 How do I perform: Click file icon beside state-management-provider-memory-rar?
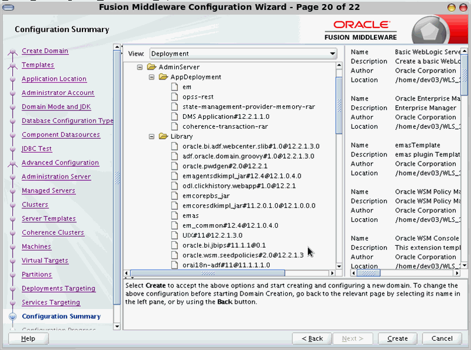174,107
